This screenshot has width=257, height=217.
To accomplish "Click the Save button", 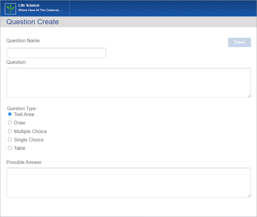I will (x=239, y=42).
